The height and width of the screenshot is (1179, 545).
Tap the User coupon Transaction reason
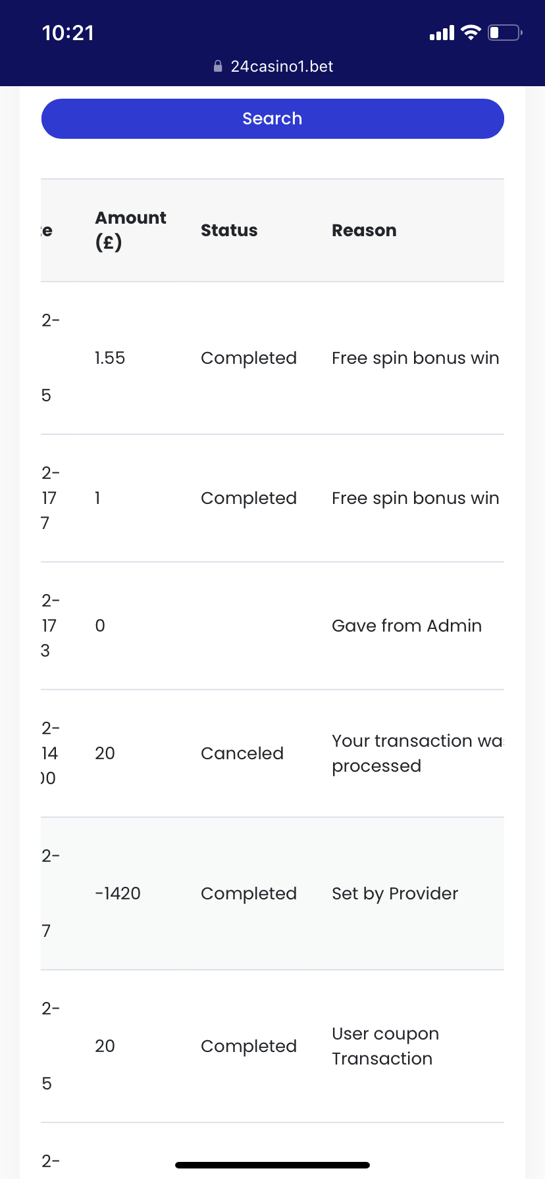385,1046
